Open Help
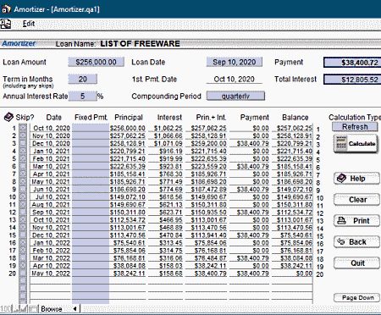This screenshot has height=315, width=381. (356, 179)
